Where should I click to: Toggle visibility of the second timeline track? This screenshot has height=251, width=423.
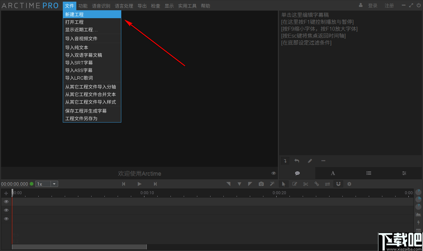pos(6,210)
